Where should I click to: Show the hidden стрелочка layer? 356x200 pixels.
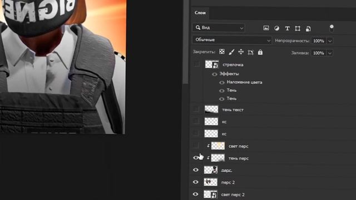click(x=196, y=64)
